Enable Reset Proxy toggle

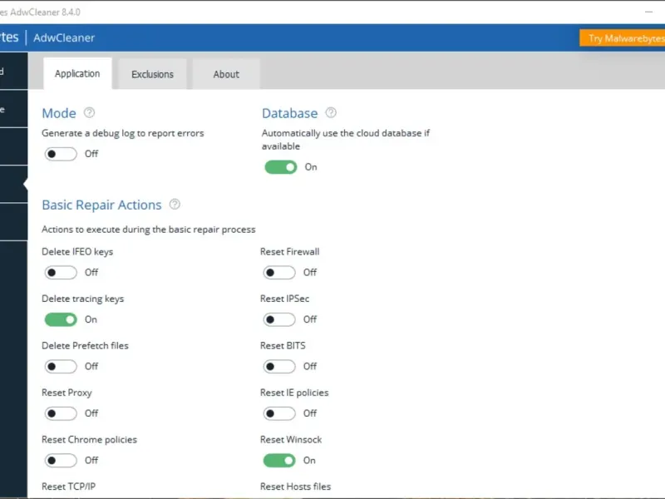[61, 413]
